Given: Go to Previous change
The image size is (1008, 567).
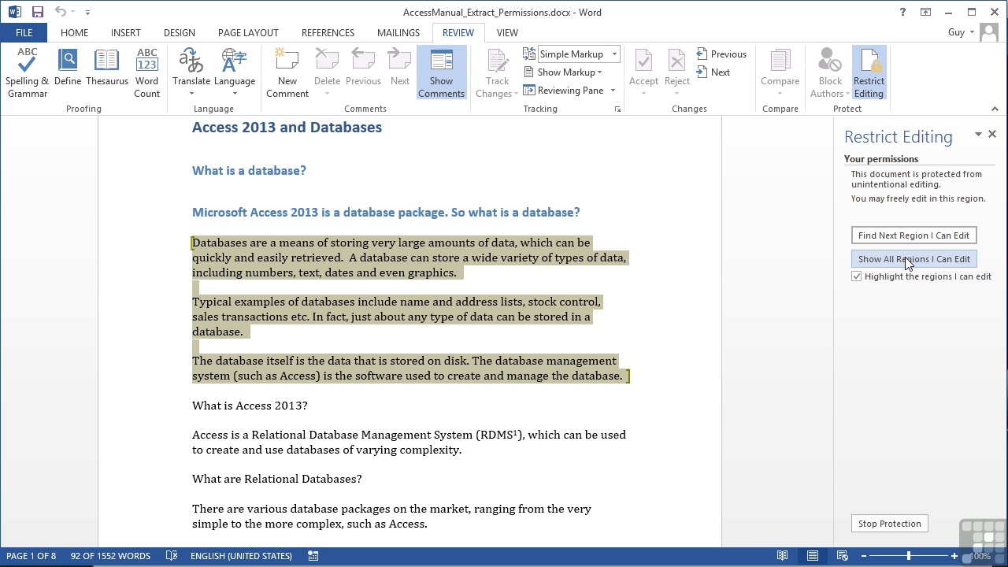Looking at the screenshot, I should point(721,54).
